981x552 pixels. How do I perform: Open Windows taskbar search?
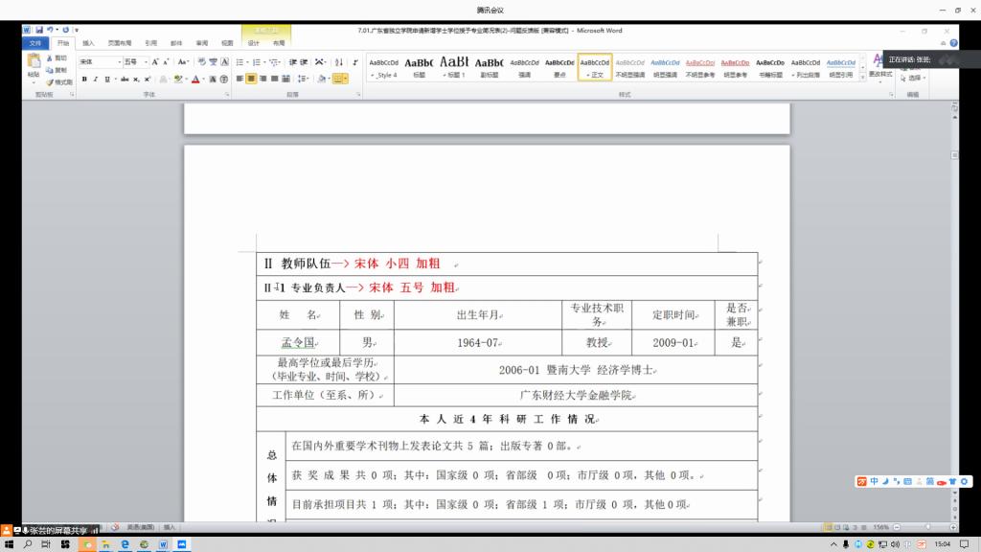click(28, 544)
